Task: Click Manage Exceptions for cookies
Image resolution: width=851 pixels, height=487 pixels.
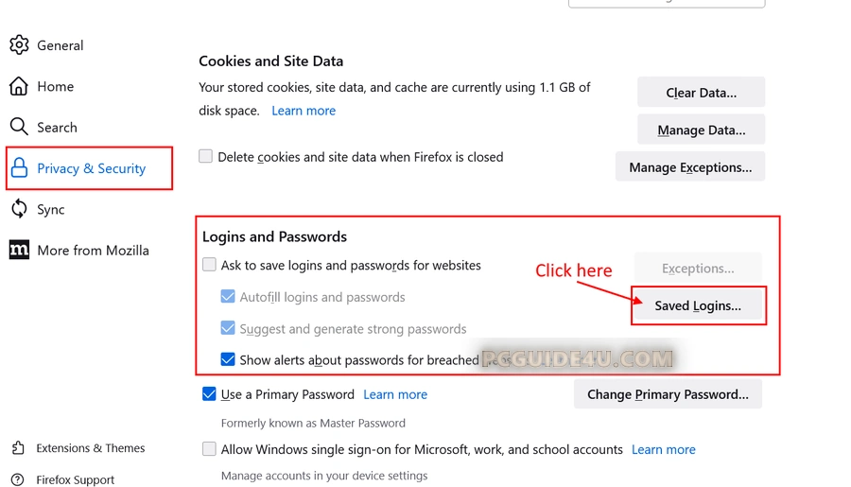Action: [x=690, y=167]
